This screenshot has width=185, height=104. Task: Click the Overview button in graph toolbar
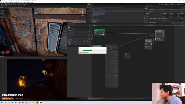click(x=167, y=25)
